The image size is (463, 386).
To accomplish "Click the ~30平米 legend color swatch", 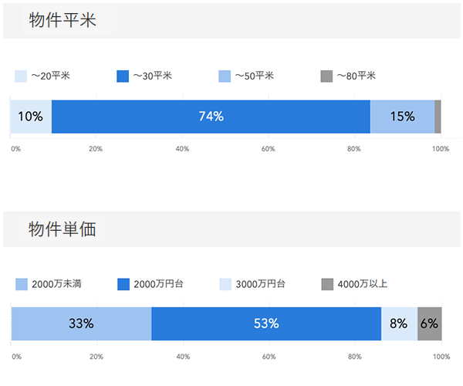I will [123, 76].
